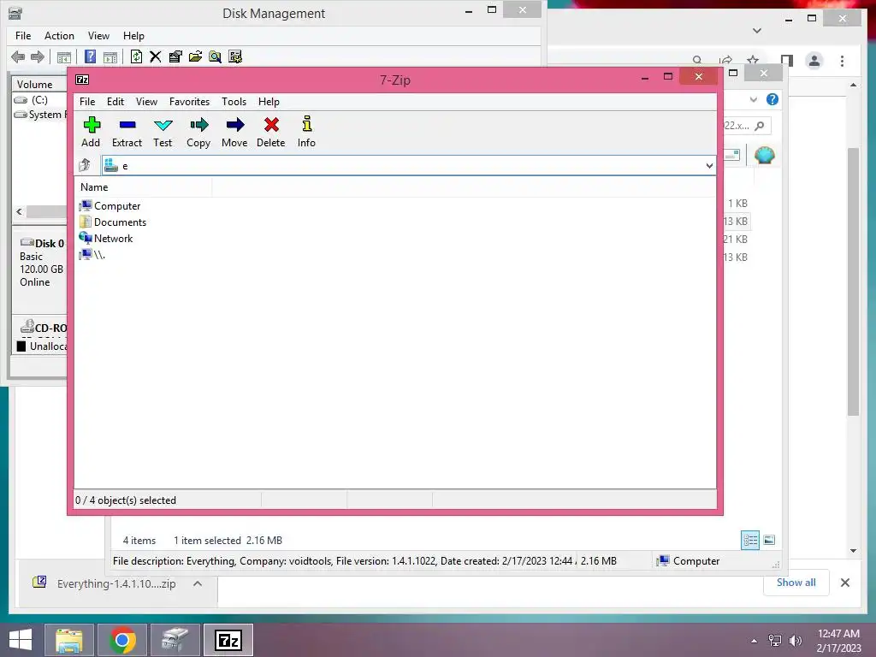Click Properties icon in Disk Management toolbar
The width and height of the screenshot is (876, 657).
[x=175, y=56]
